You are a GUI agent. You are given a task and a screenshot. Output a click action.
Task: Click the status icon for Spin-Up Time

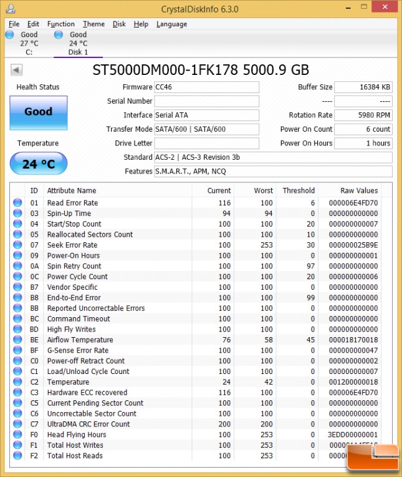point(17,214)
